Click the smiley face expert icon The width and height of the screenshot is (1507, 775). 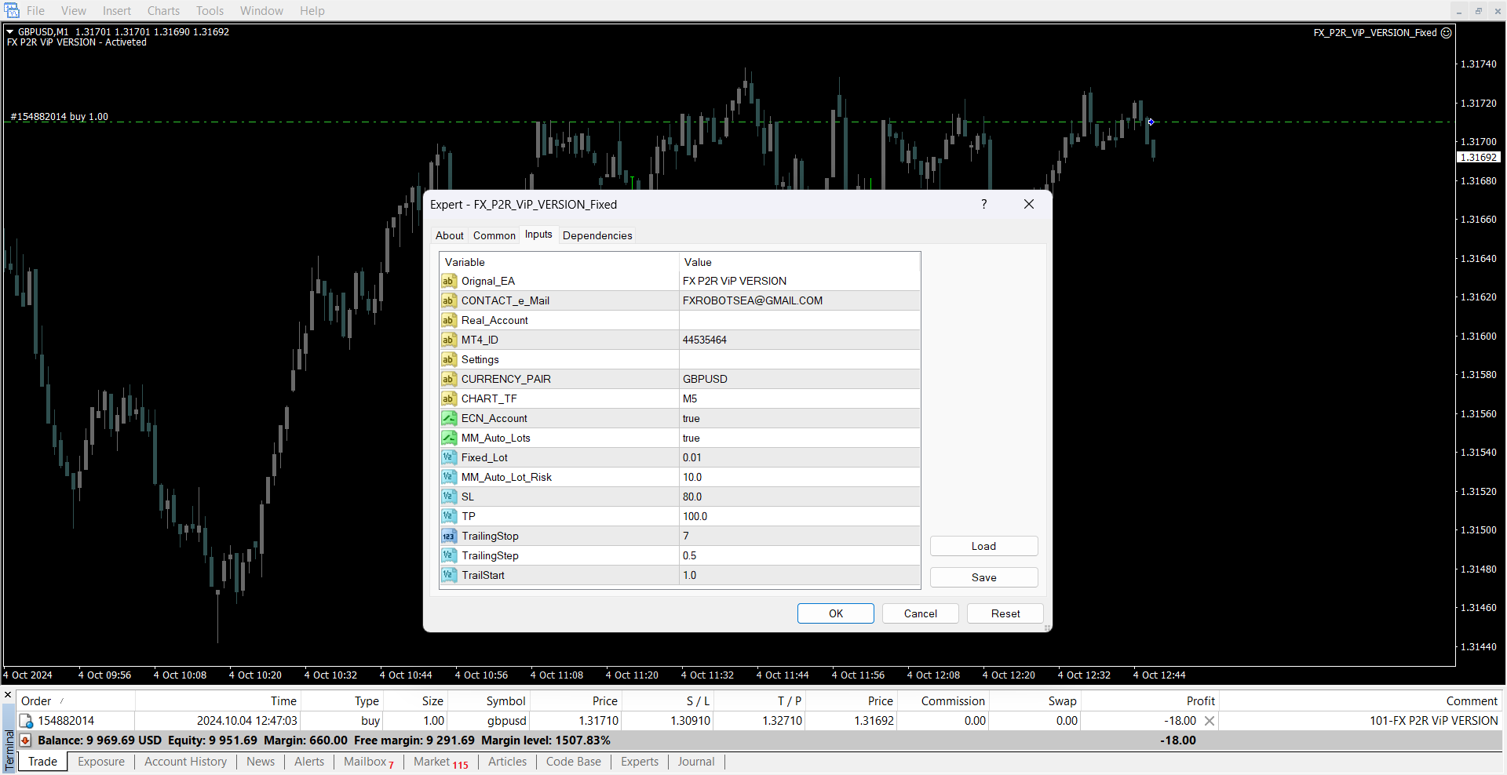[1447, 33]
